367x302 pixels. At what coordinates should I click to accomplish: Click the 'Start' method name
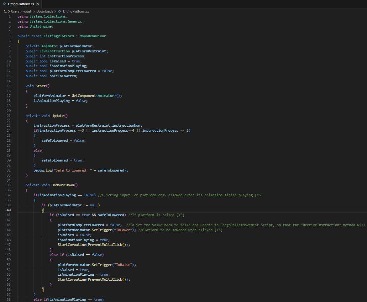[x=40, y=86]
